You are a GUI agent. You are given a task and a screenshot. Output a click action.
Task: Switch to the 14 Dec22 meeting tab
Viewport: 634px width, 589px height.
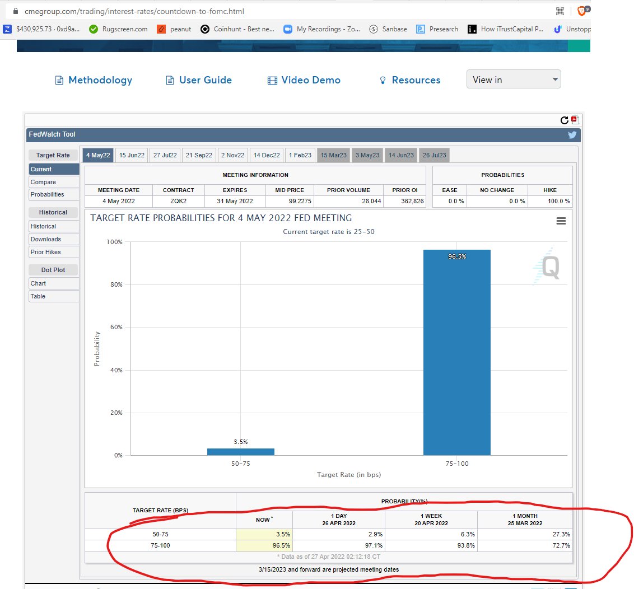click(x=267, y=155)
